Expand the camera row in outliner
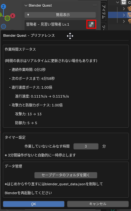The height and width of the screenshot is (211, 131). click(124, 9)
